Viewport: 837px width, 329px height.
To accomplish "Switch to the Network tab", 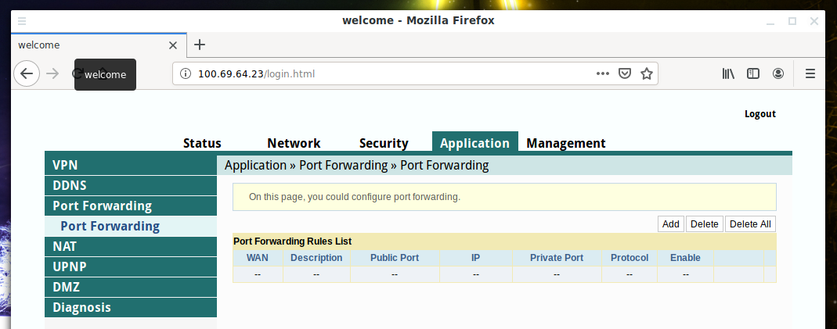I will pos(294,143).
